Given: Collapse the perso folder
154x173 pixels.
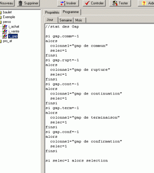Looking at the screenshot, I should click(x=1, y=22).
